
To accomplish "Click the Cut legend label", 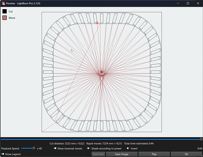I will pos(11,11).
